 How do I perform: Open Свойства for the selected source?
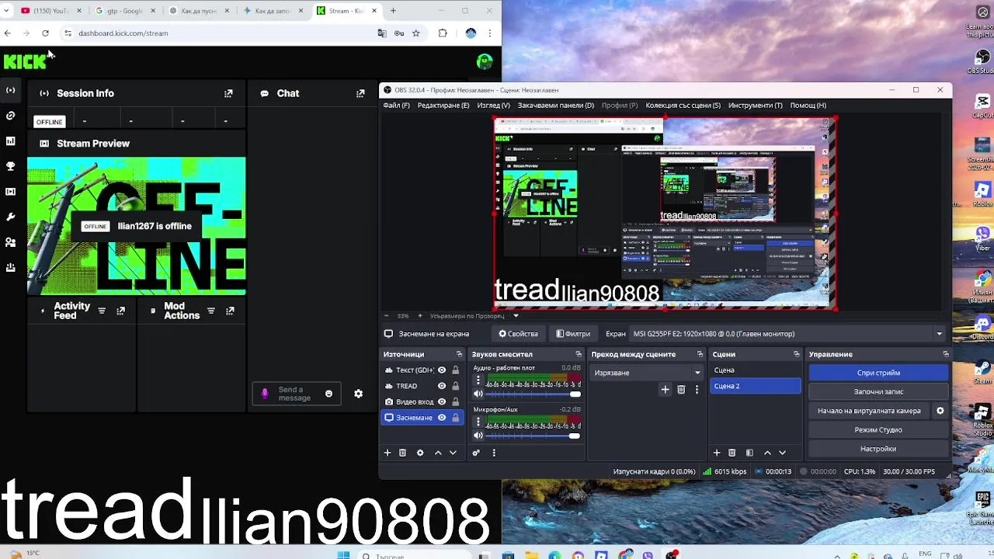click(x=518, y=334)
